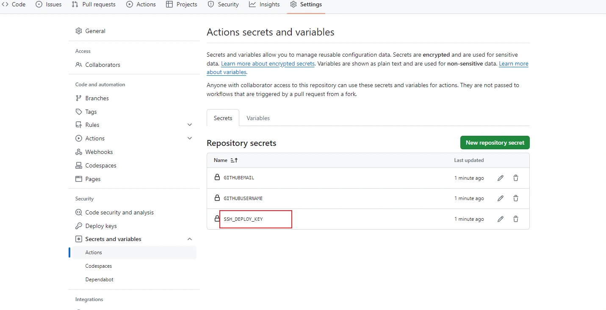Open the Learn more about variables link
606x310 pixels.
click(514, 63)
